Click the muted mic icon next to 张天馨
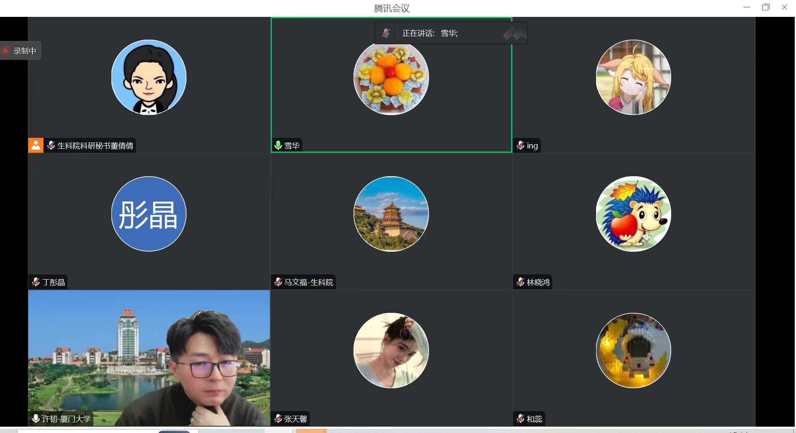796x433 pixels. [x=278, y=419]
